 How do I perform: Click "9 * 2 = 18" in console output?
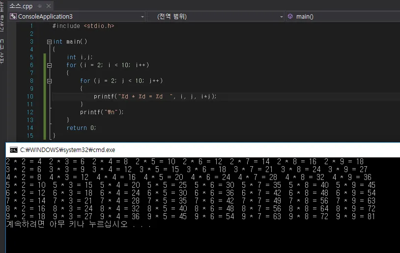click(x=26, y=217)
